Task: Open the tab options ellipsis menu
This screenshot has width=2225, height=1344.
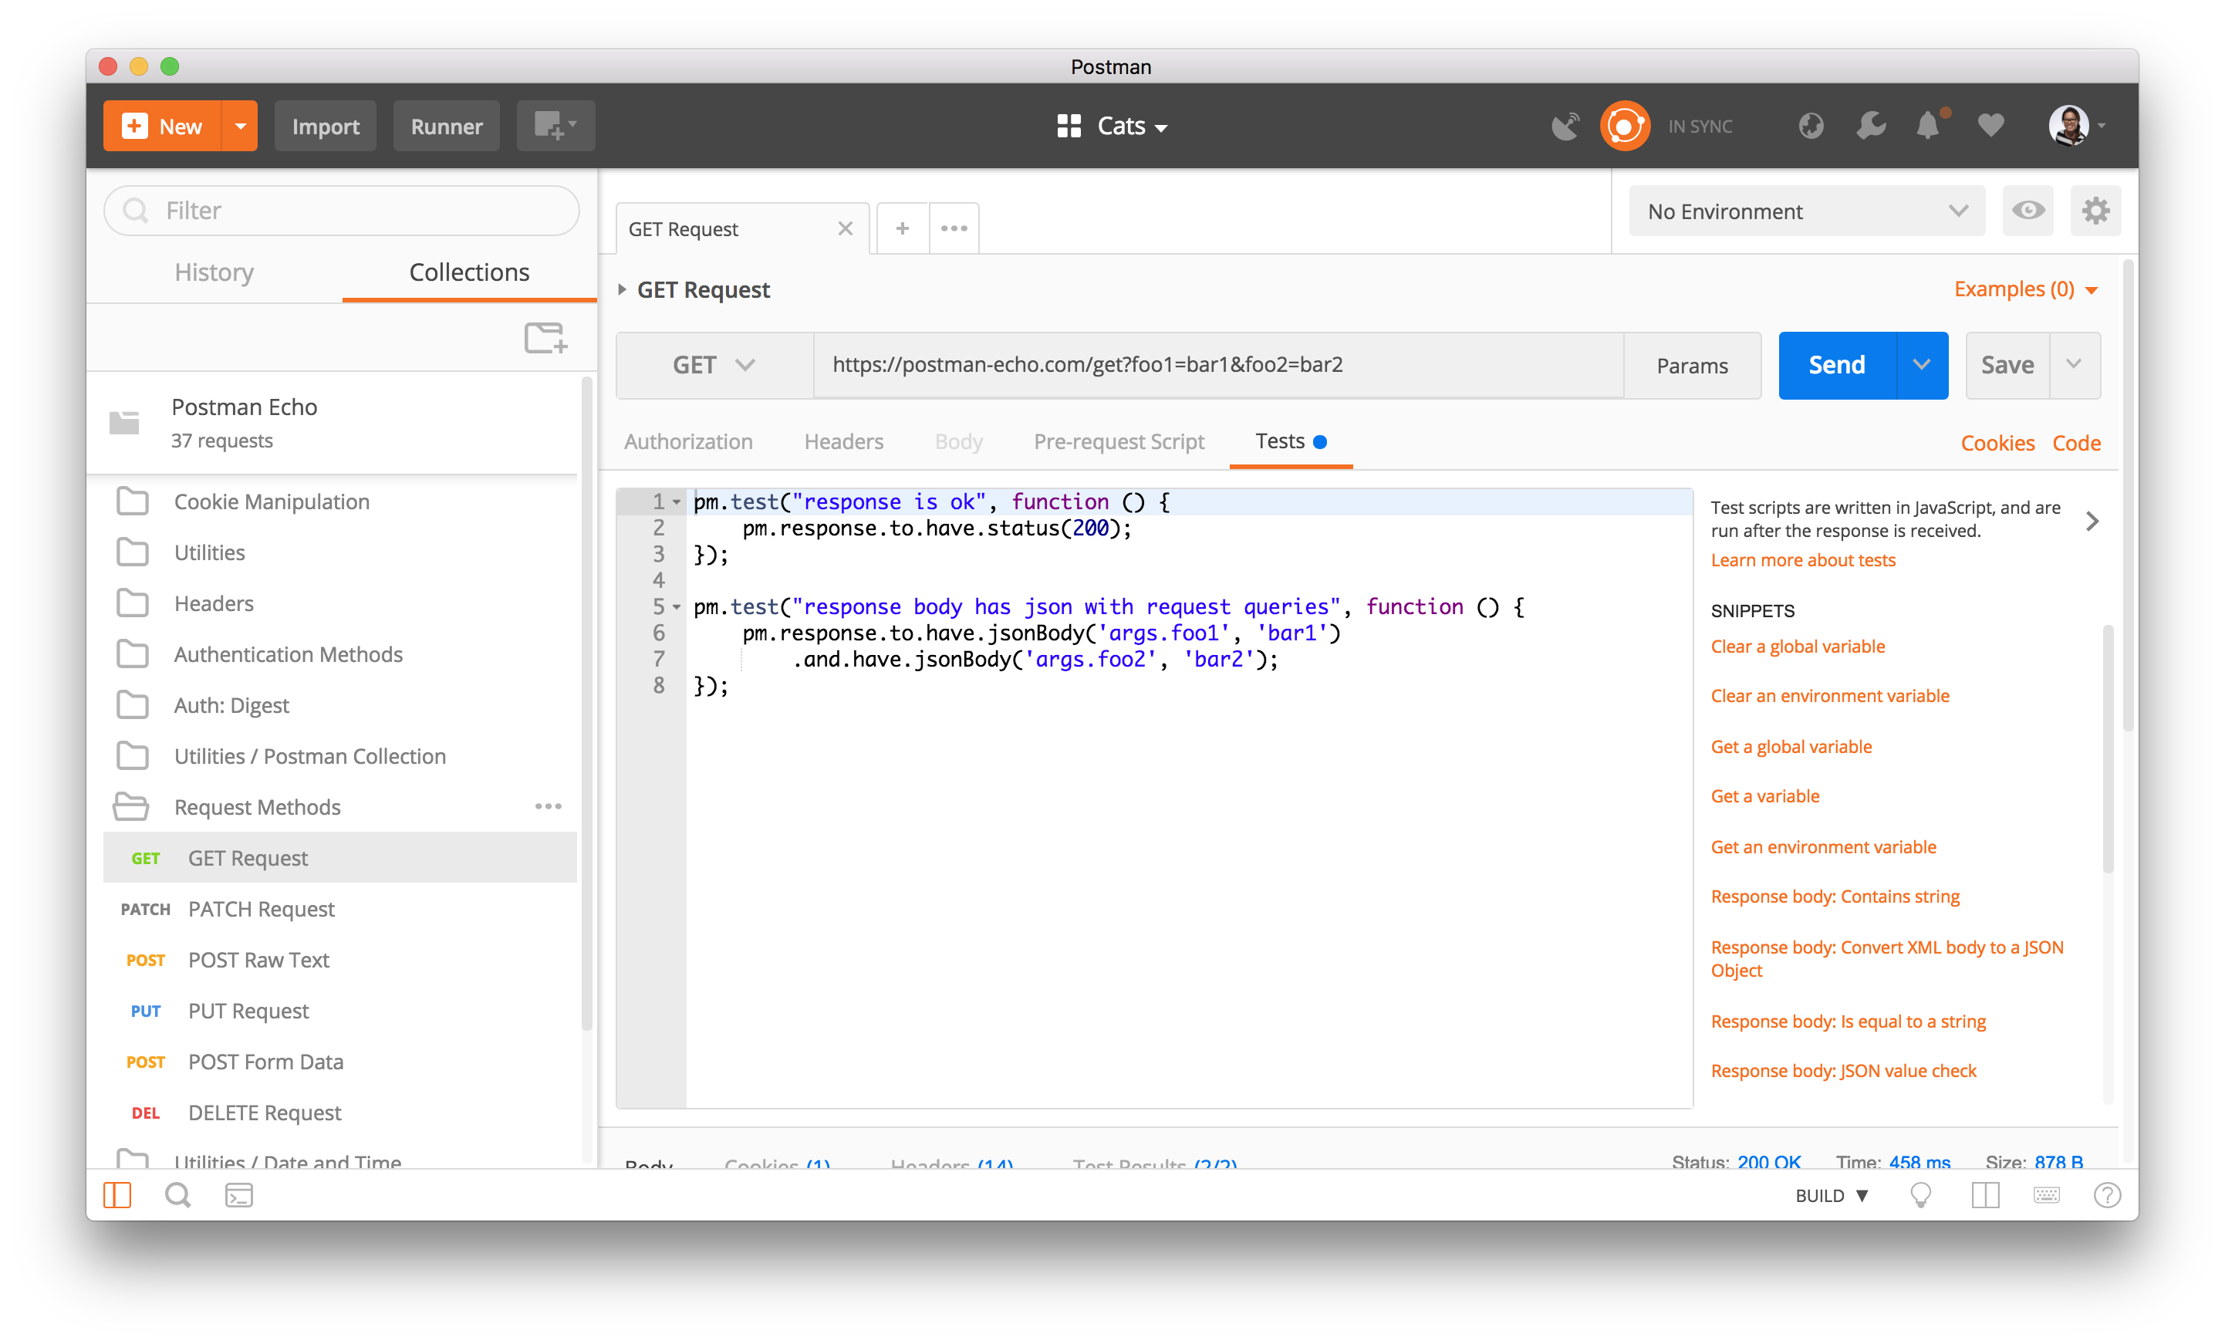Action: (x=954, y=228)
